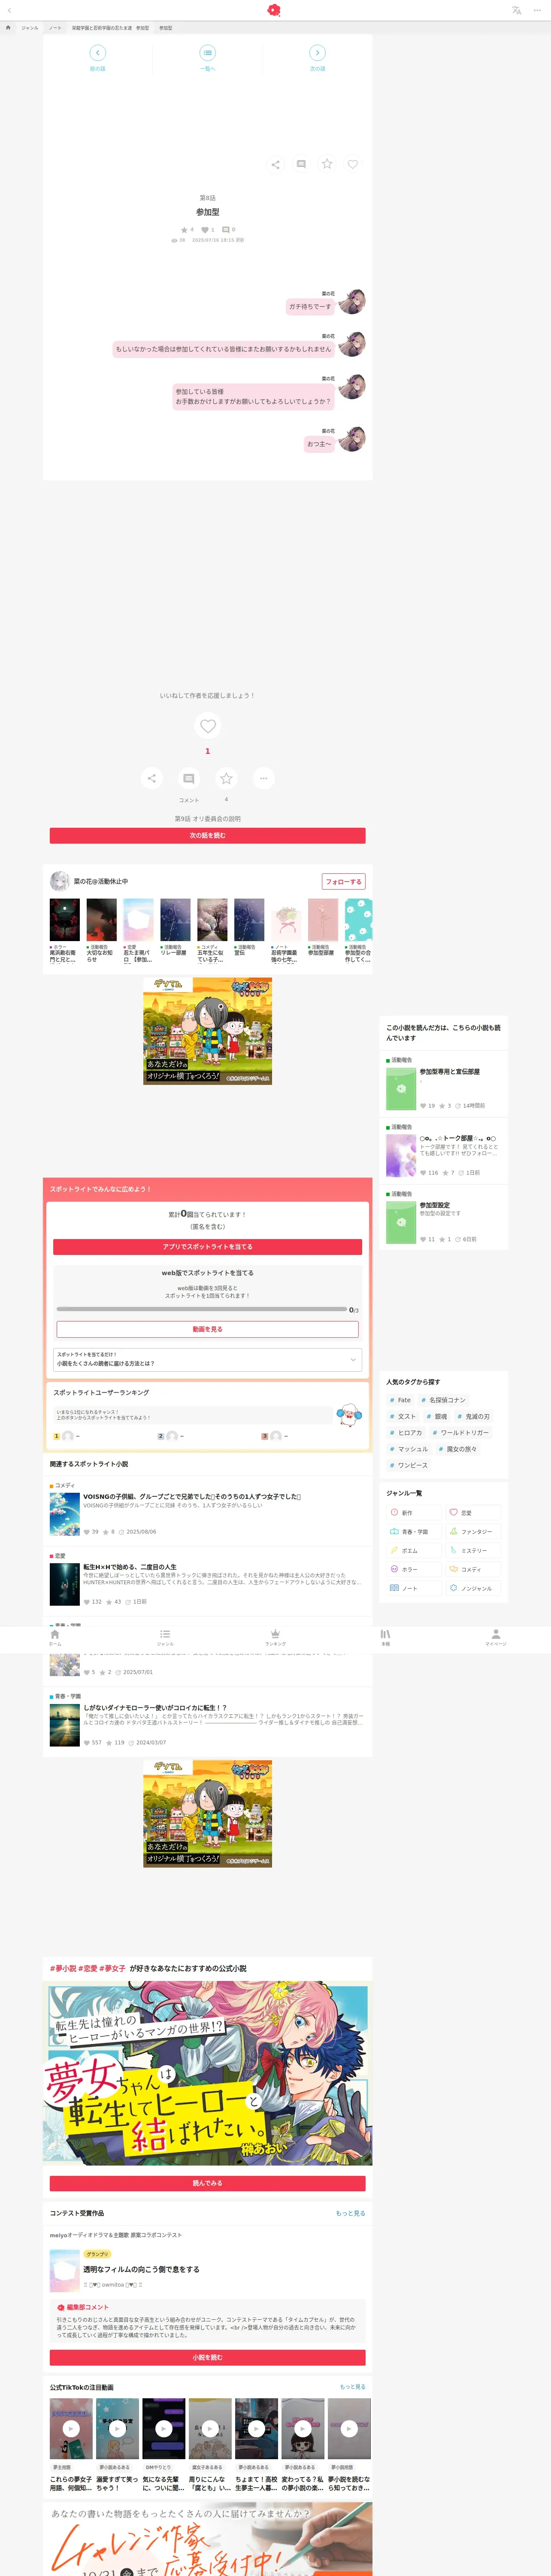The width and height of the screenshot is (551, 2576).
Task: Click the spotlight progress bar
Action: (x=202, y=1308)
